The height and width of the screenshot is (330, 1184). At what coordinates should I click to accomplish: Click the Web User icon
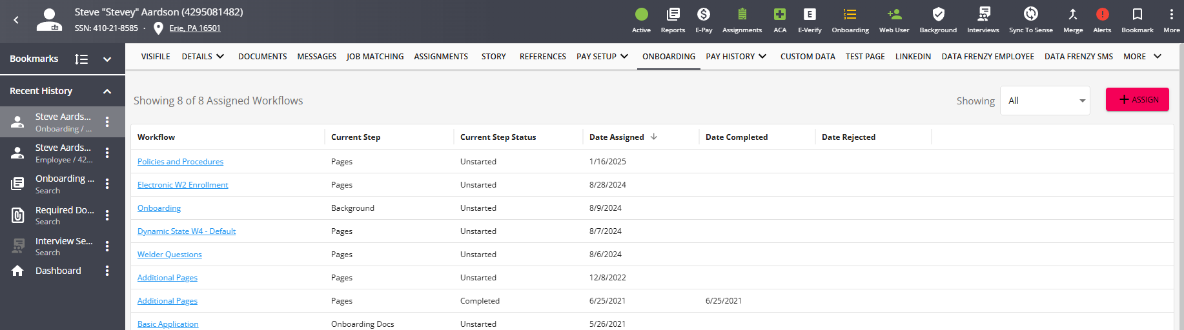point(894,15)
